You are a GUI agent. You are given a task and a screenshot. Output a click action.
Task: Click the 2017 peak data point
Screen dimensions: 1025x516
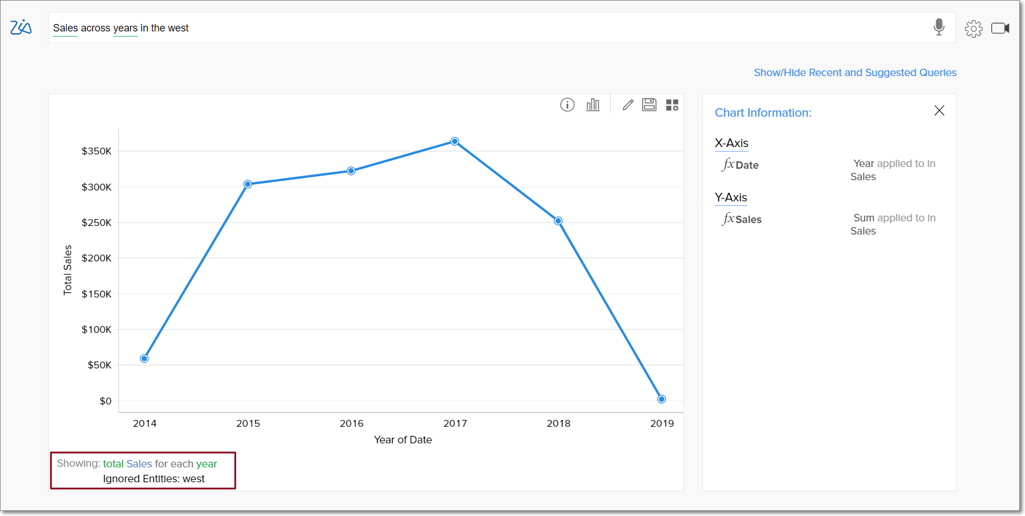(x=455, y=141)
